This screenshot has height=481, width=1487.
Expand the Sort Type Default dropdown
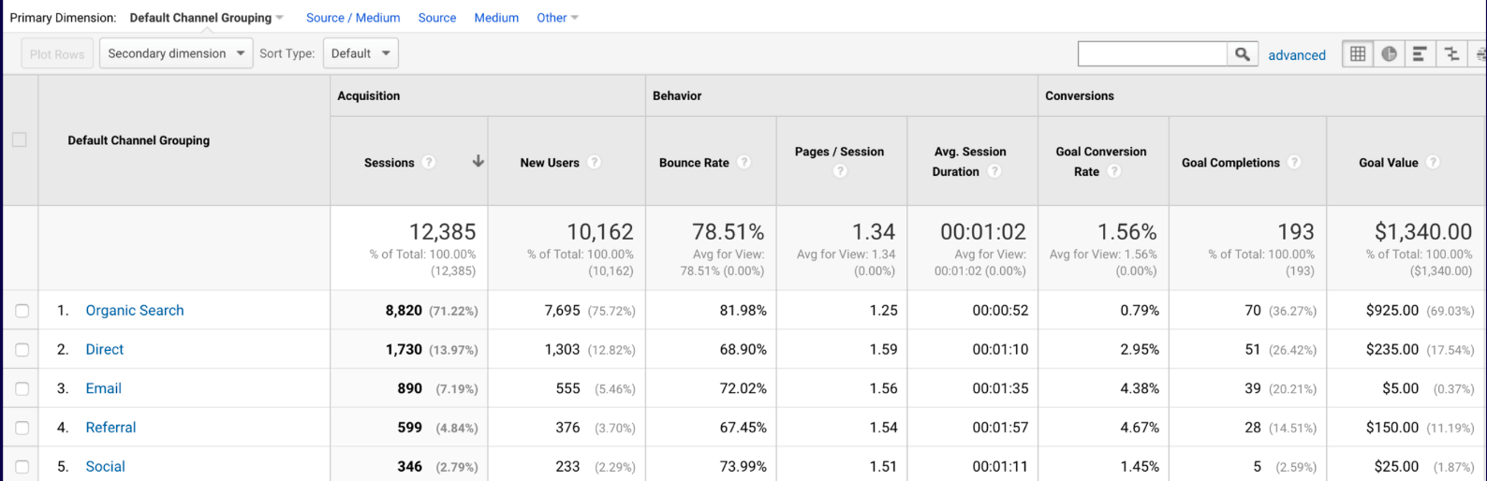(x=361, y=53)
